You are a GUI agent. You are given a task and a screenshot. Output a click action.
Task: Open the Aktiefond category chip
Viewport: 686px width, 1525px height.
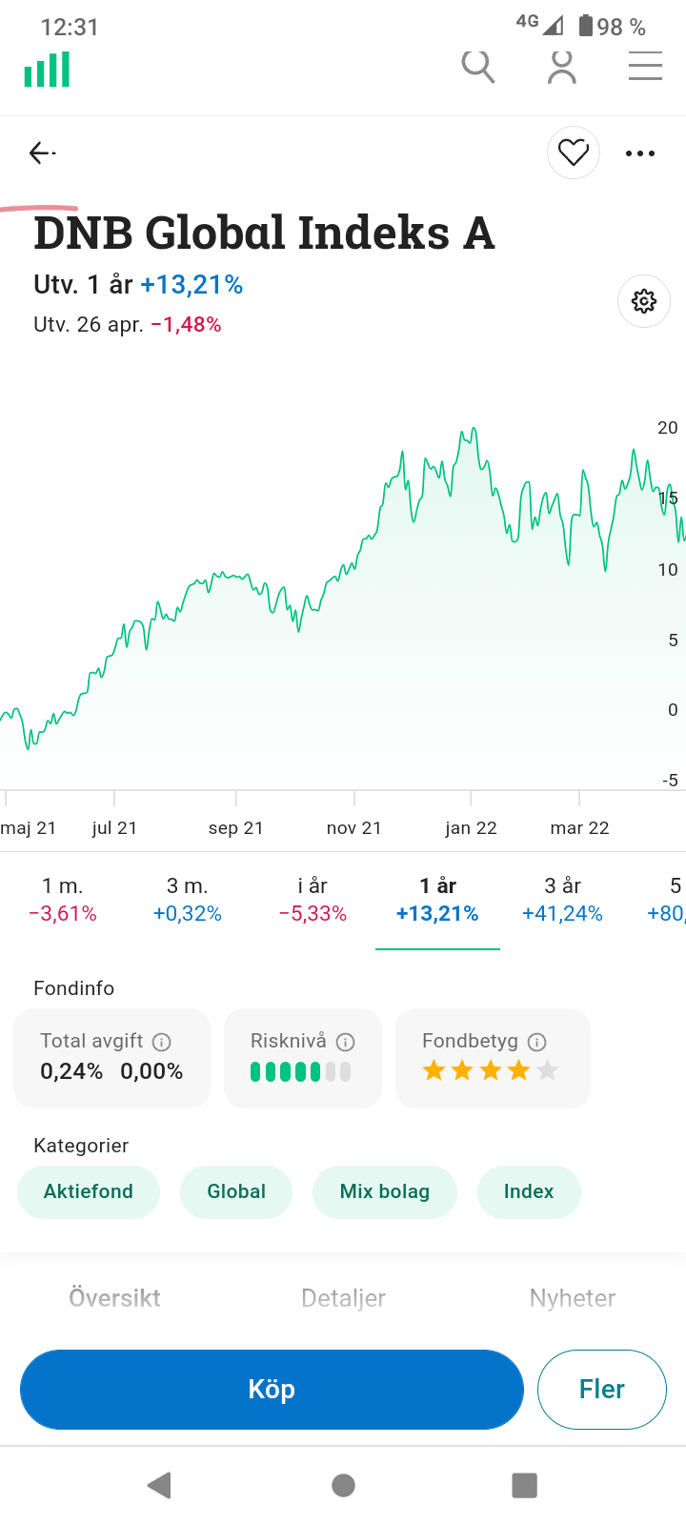tap(89, 1191)
